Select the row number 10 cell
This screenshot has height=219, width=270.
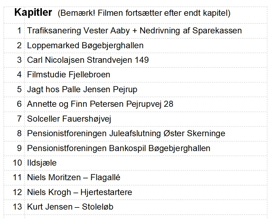tap(17, 163)
